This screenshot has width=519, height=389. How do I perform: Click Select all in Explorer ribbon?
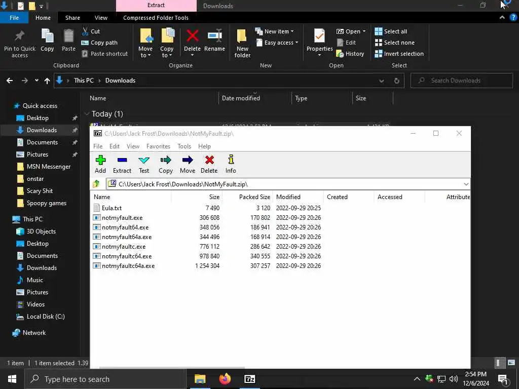pos(391,31)
